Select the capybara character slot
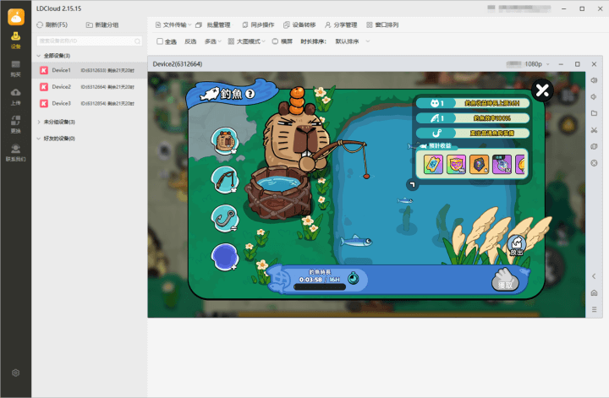 tap(225, 140)
